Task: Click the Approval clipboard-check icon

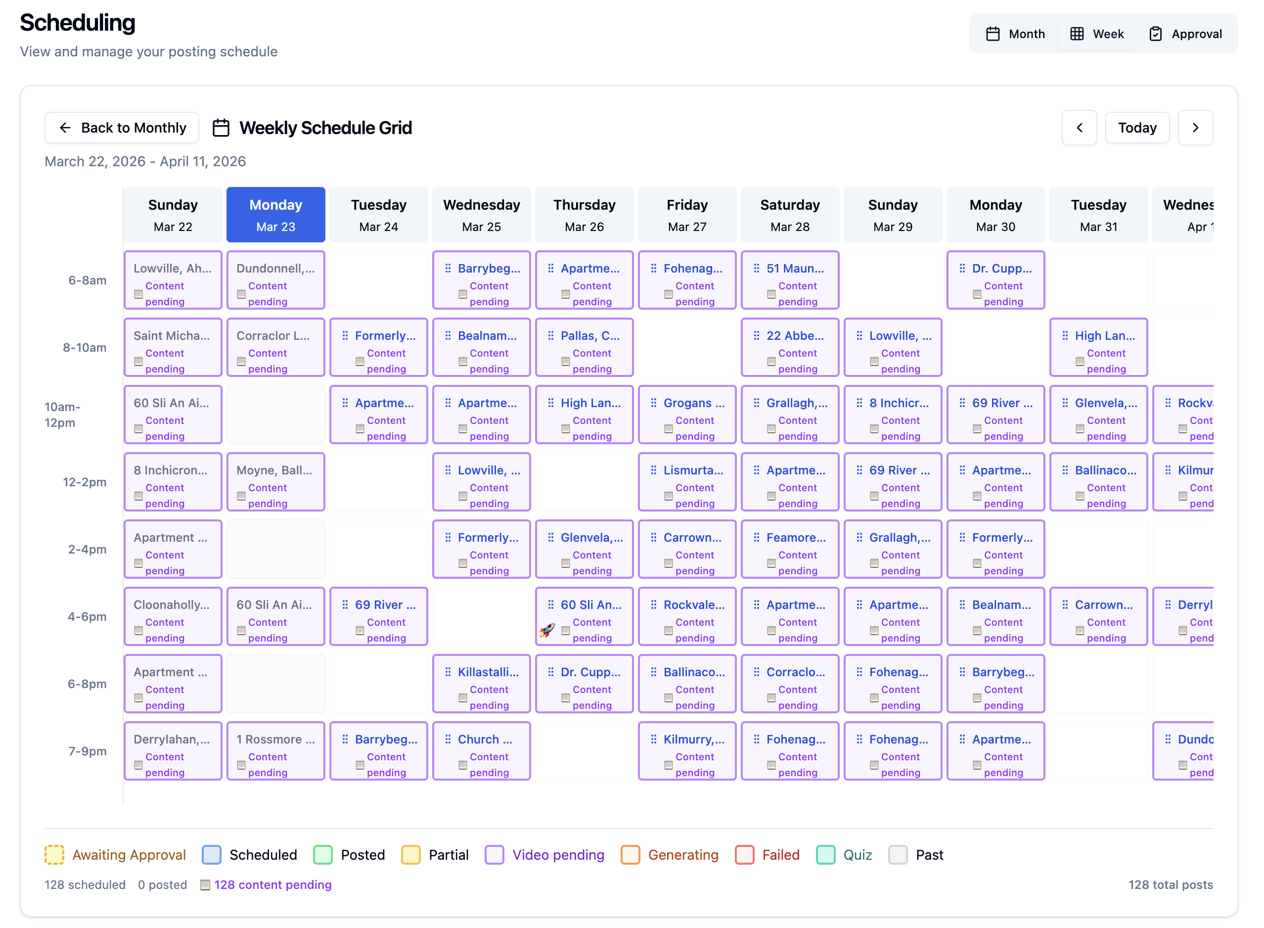Action: [1155, 34]
